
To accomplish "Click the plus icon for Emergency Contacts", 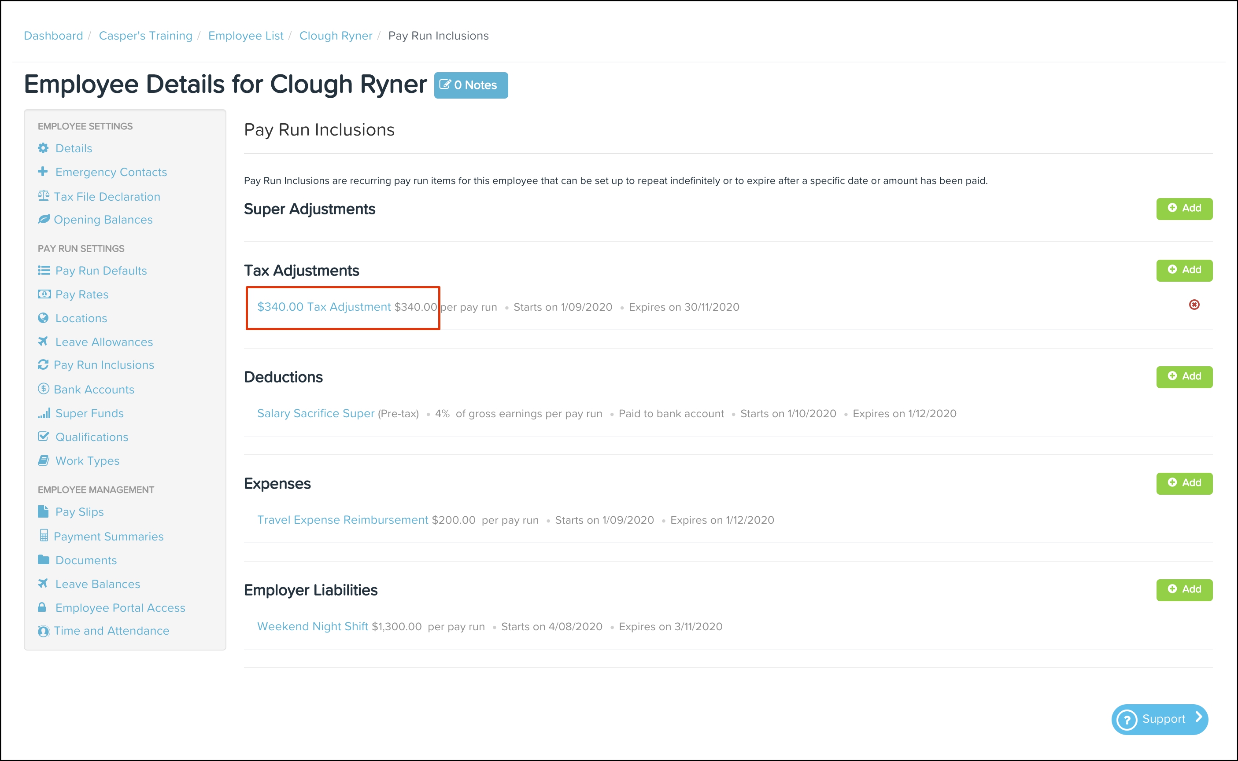I will (43, 172).
